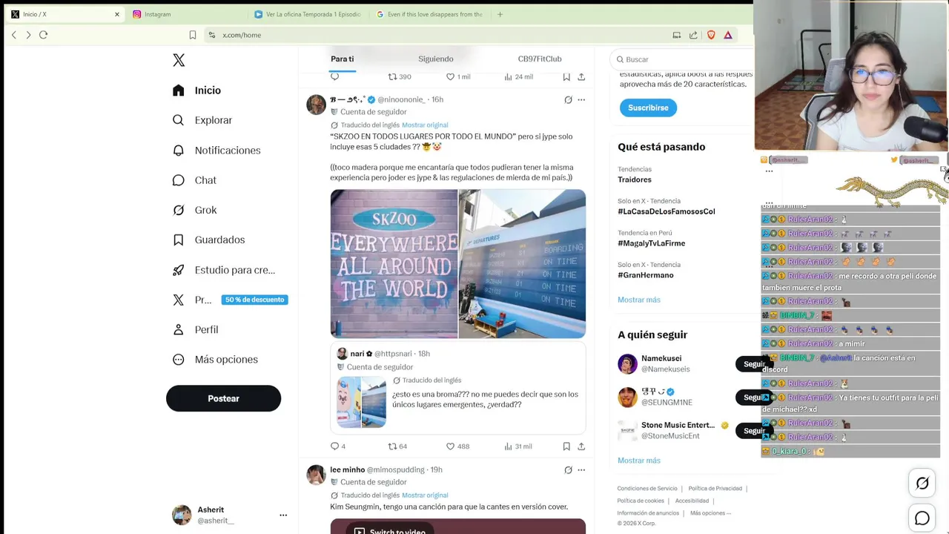
Task: Click Grok icon on lee minho post
Action: pyautogui.click(x=568, y=469)
